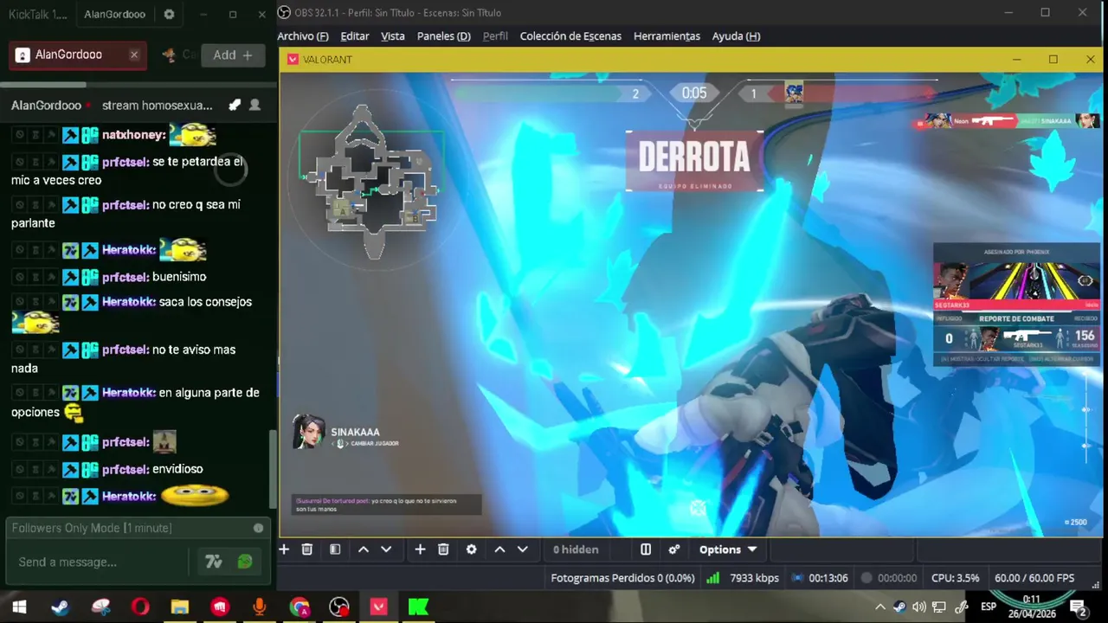Click the Add chatroom button
Viewport: 1108px width, 623px height.
233,55
